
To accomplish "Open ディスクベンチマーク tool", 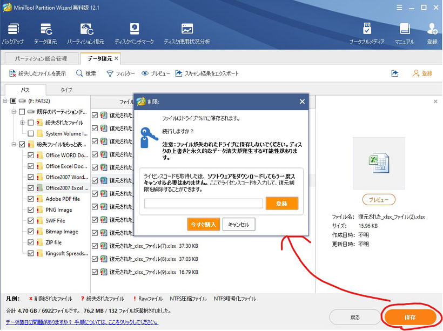I will pos(134,34).
